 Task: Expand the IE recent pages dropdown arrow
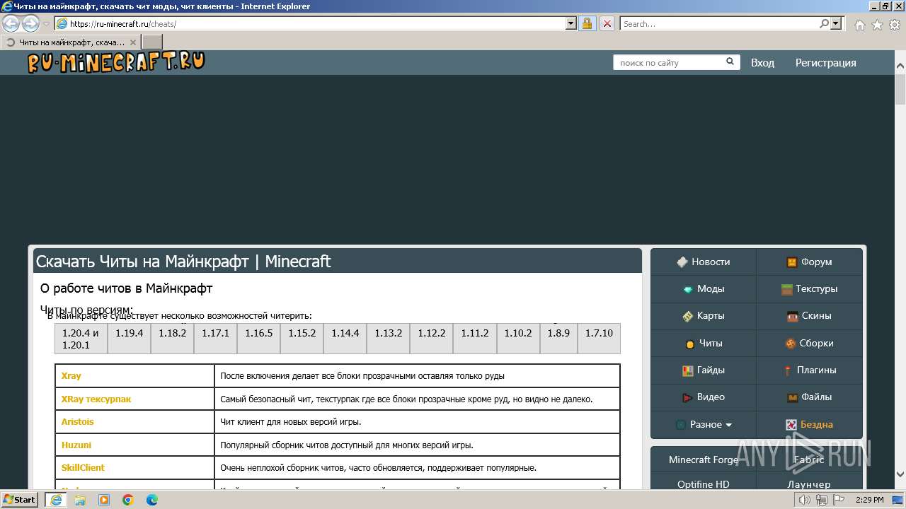pos(46,24)
